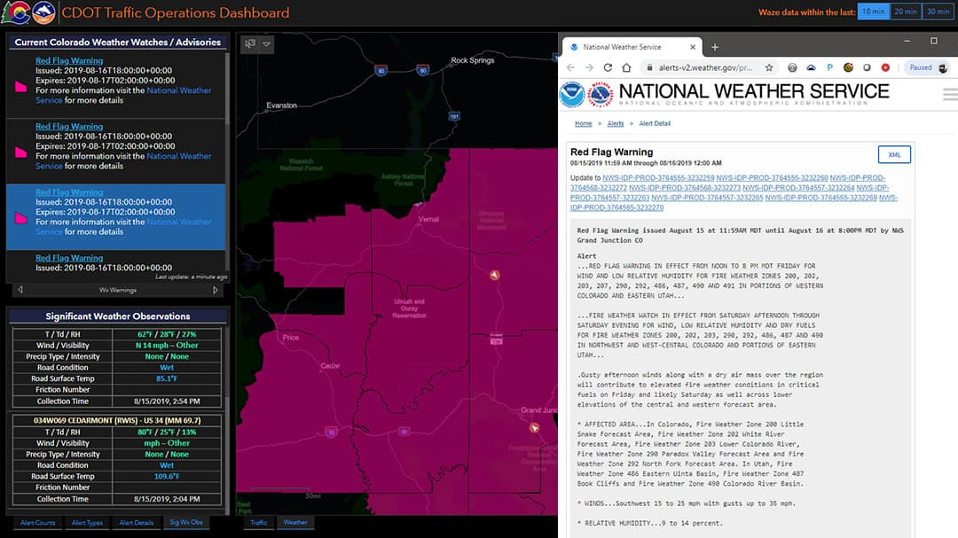Go back in the browser window
This screenshot has width=958, height=538.
coord(570,67)
